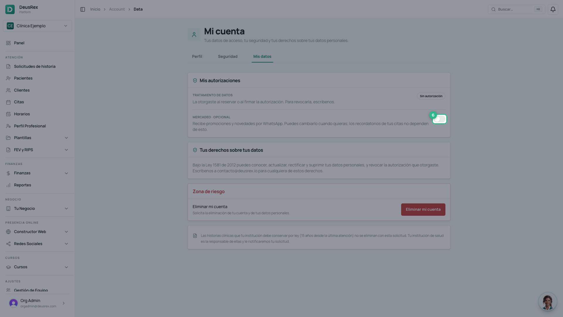Open the assistant avatar chat bubble
The width and height of the screenshot is (563, 317).
(547, 301)
